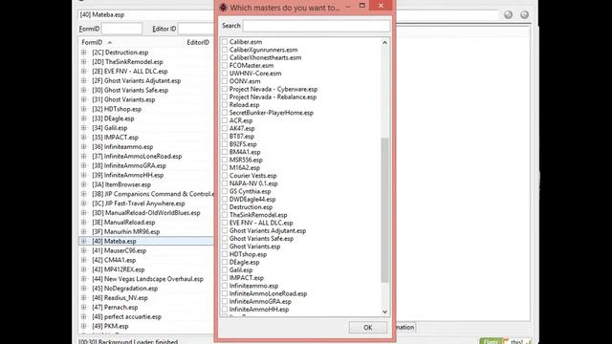The image size is (612, 344).
Task: Select [32] HDTshop.esp in the tree
Action: coord(117,109)
